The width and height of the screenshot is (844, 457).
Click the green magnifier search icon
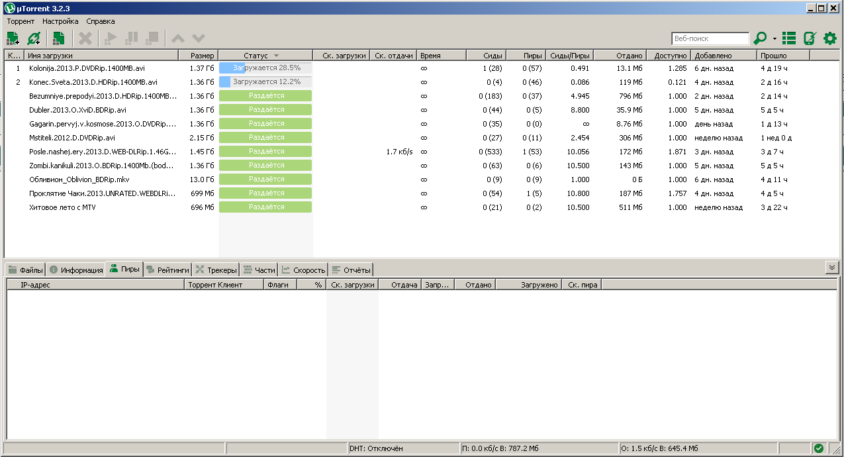[761, 38]
